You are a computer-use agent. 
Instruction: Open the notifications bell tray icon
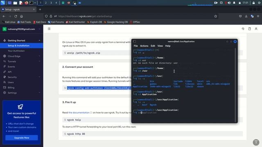coord(234,3)
